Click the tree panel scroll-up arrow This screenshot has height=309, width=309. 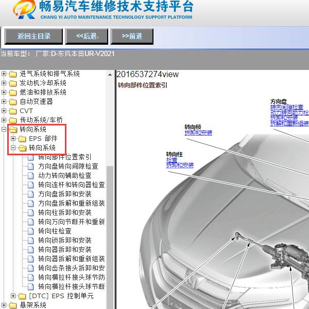click(110, 75)
